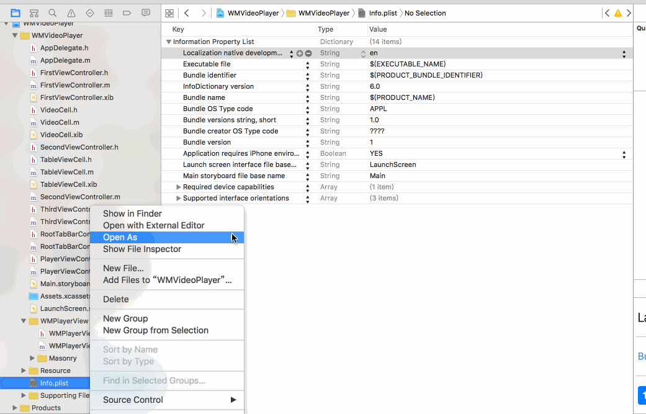
Task: Collapse the WMVideoPlayer group folder
Action: (x=15, y=35)
